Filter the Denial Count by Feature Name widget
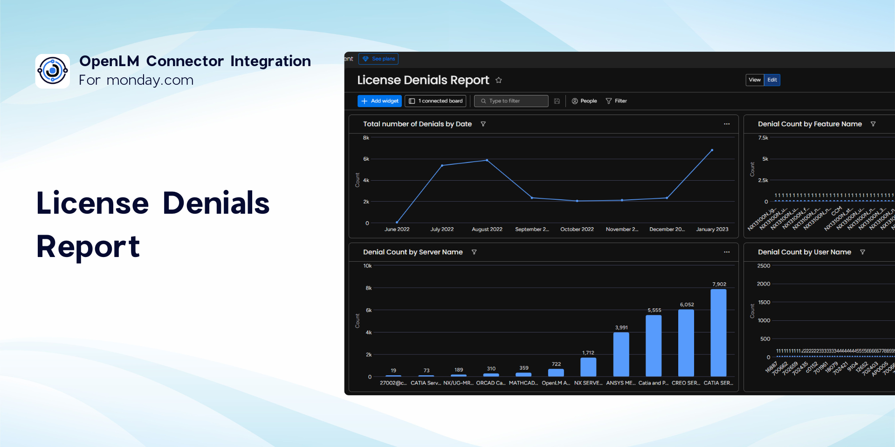Image resolution: width=895 pixels, height=447 pixels. click(x=873, y=124)
